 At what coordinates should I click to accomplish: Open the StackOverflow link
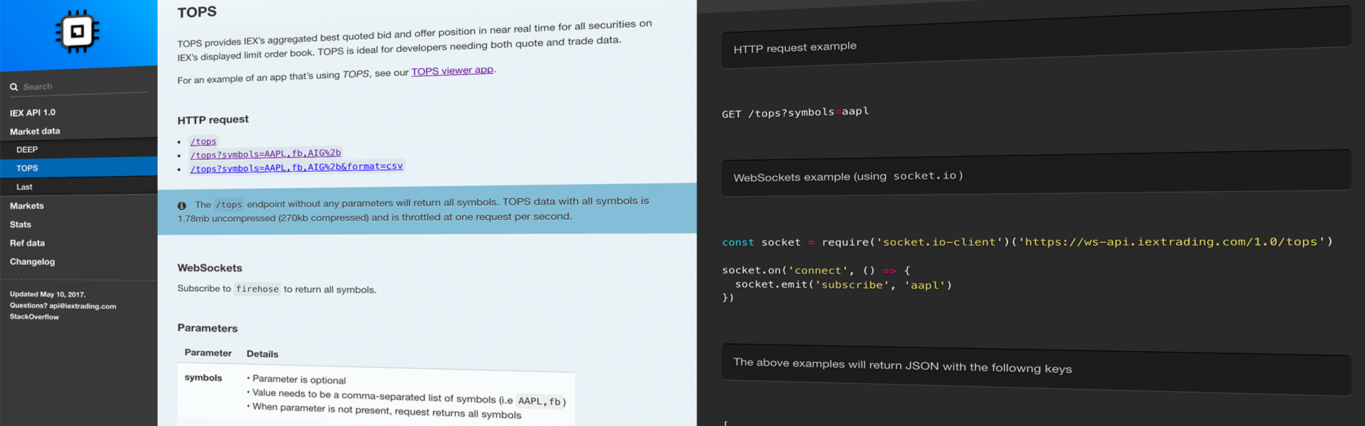tap(34, 317)
